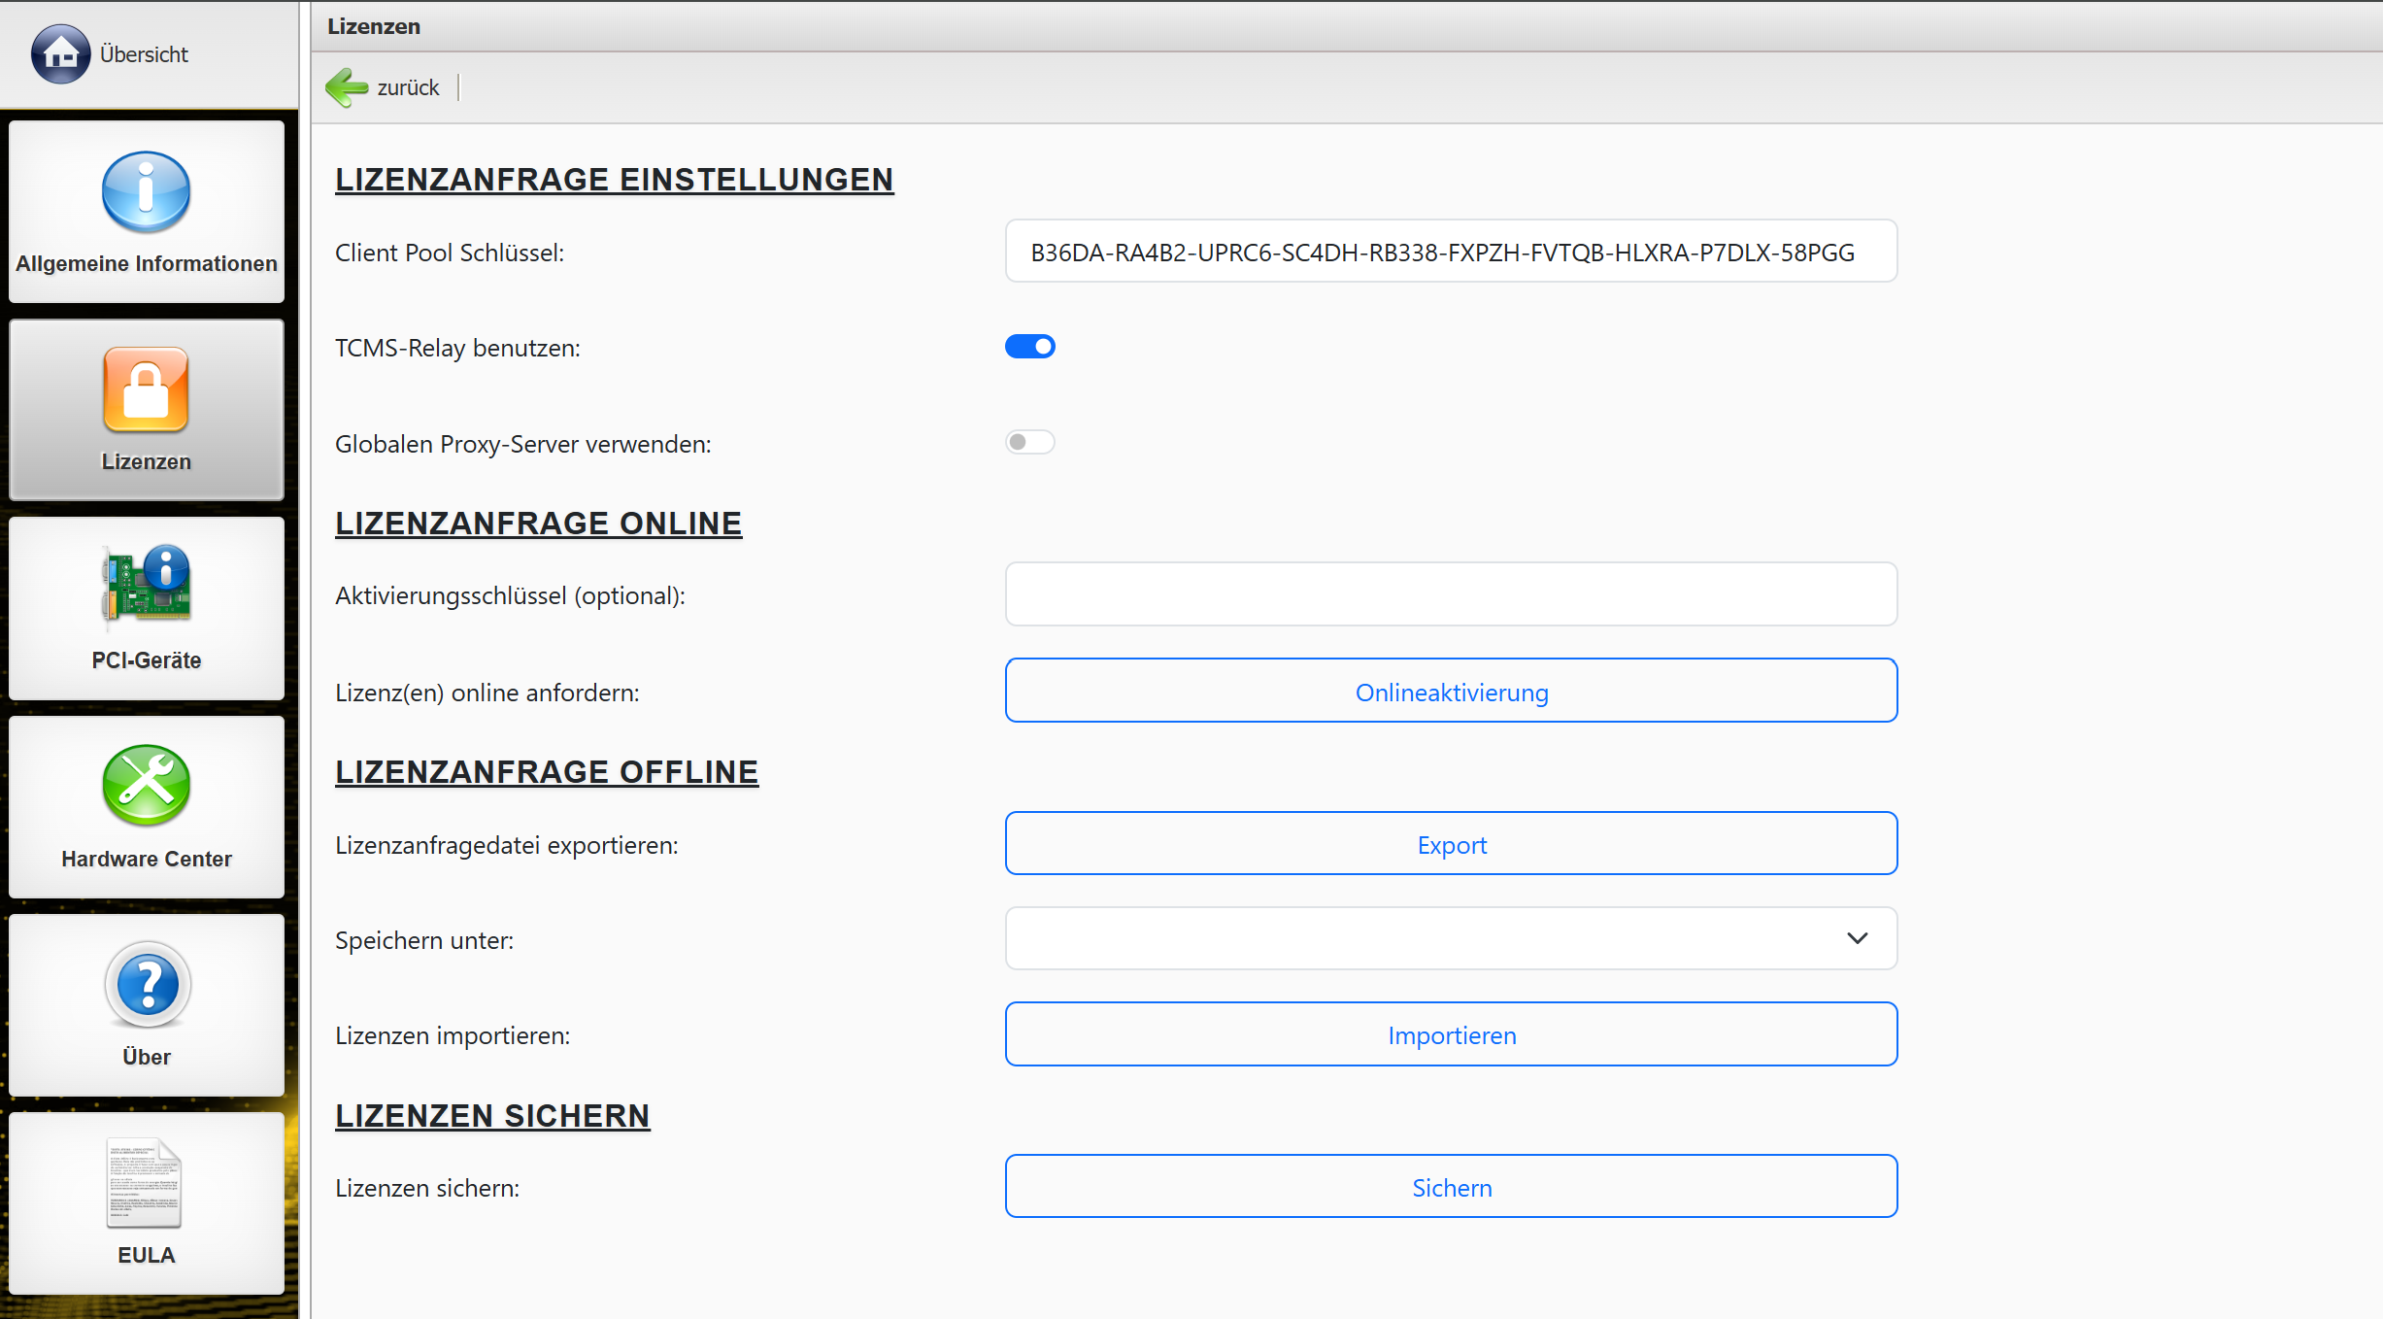Click the Export button

[1451, 844]
